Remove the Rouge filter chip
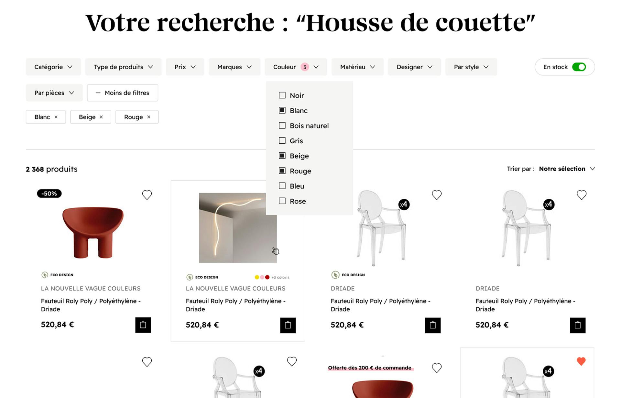The height and width of the screenshot is (398, 621). click(x=149, y=117)
